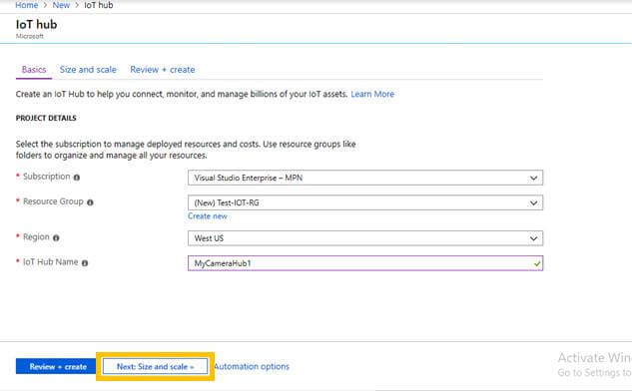Image resolution: width=632 pixels, height=391 pixels.
Task: Switch to the Size and scale tab
Action: pos(88,69)
